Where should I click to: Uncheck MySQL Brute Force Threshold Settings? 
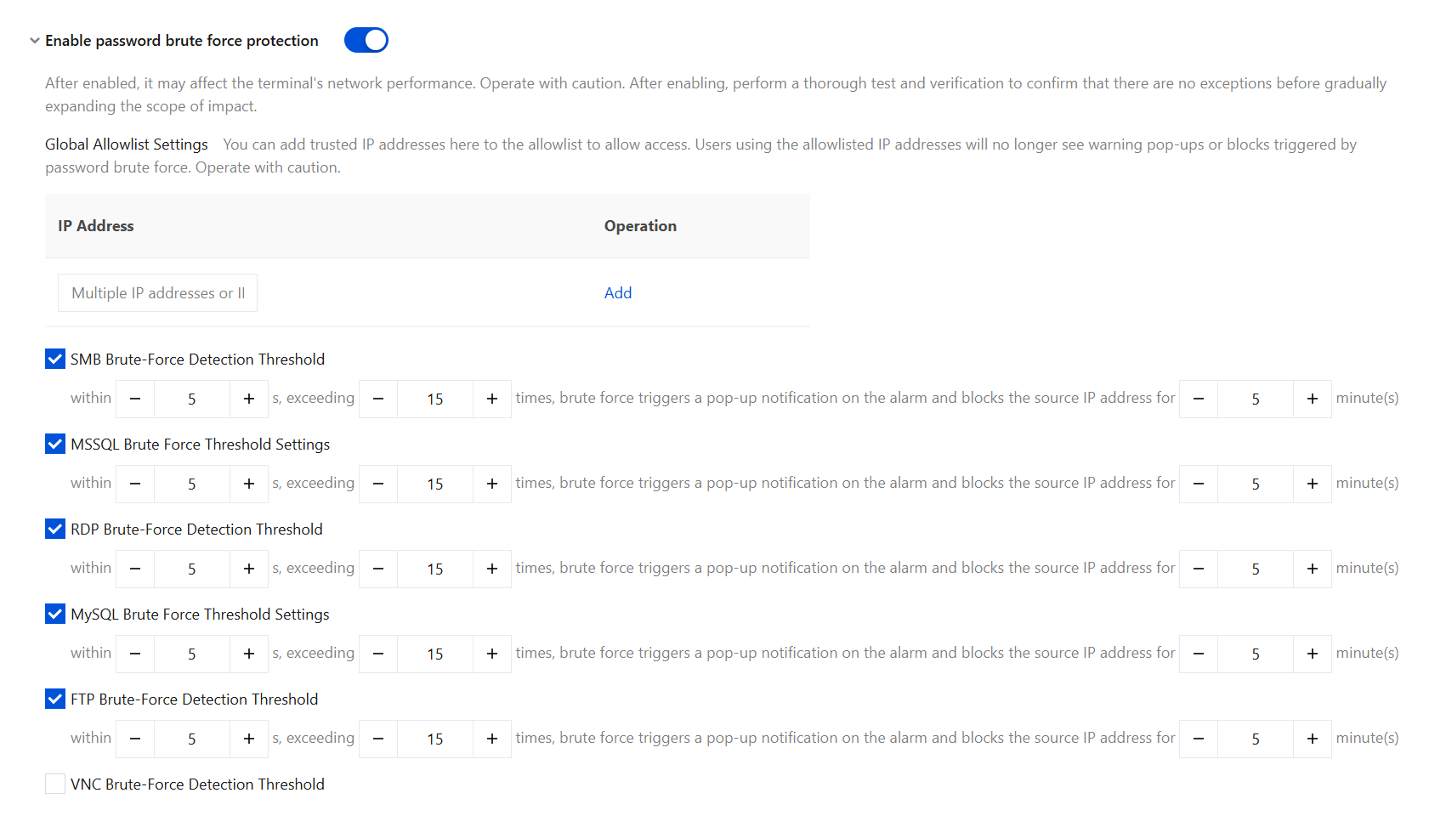(55, 614)
